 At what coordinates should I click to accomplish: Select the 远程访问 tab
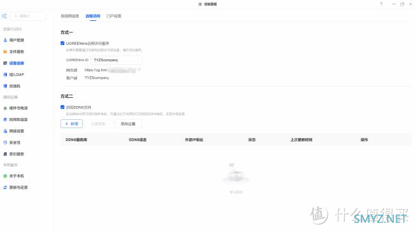coord(93,16)
